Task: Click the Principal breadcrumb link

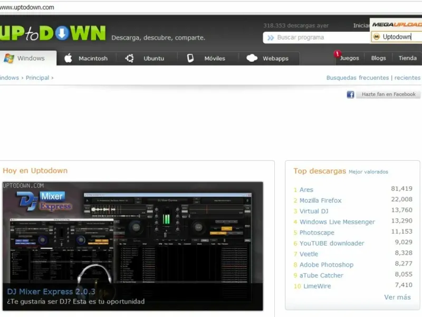Action: click(x=37, y=78)
